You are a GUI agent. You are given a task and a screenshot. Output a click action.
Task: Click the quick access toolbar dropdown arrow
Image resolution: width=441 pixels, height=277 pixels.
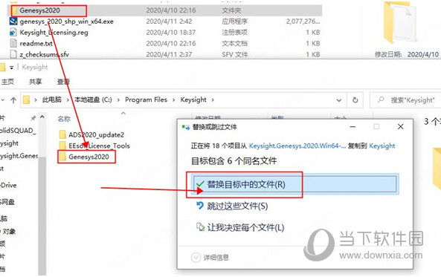[12, 68]
